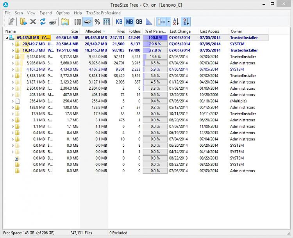The image size is (293, 238).
Task: Click the three vertical bars toolbar icon
Action: [x=78, y=22]
